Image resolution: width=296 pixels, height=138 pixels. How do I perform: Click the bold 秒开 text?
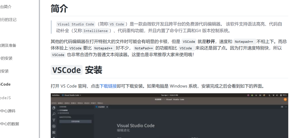point(210,41)
